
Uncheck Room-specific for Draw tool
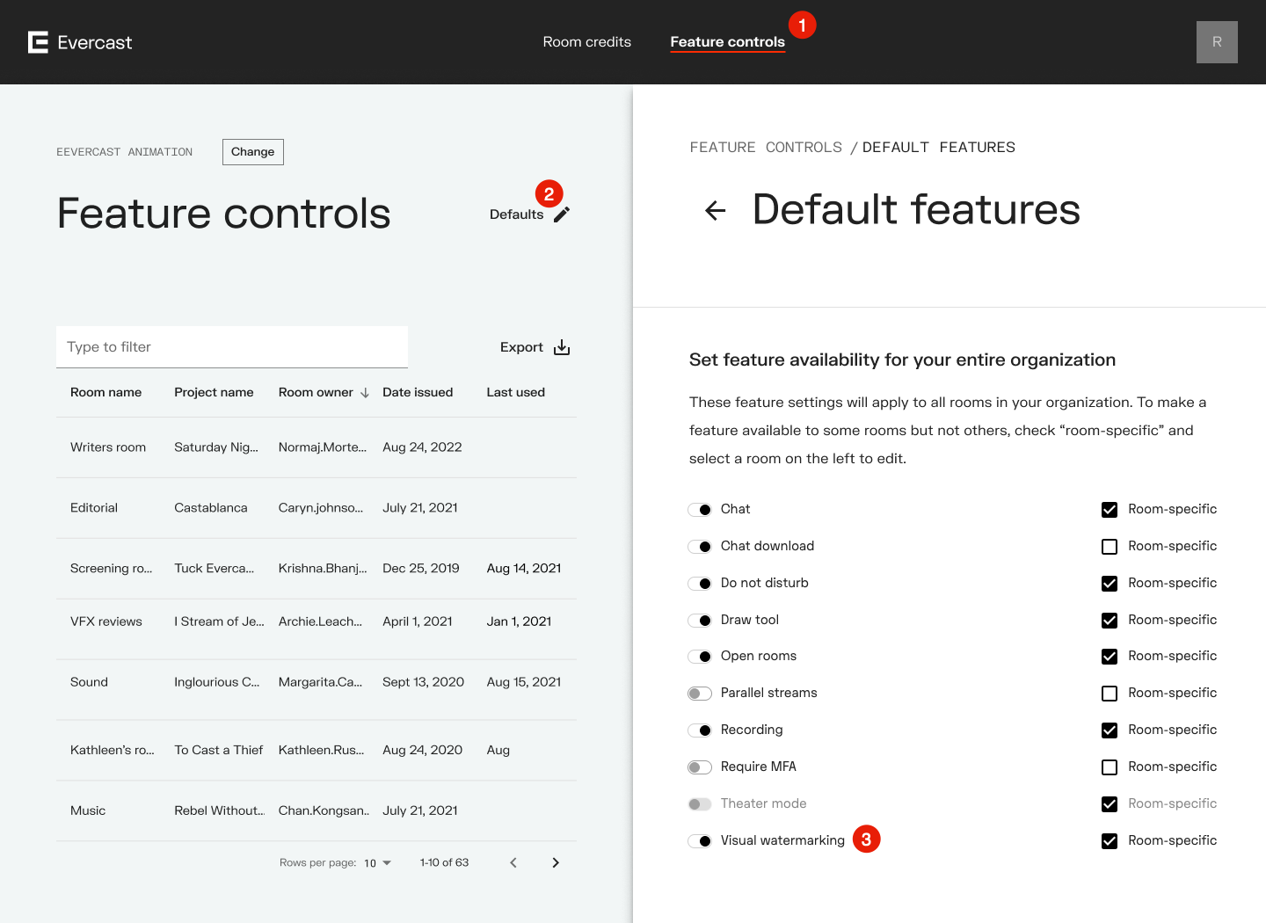pos(1110,621)
